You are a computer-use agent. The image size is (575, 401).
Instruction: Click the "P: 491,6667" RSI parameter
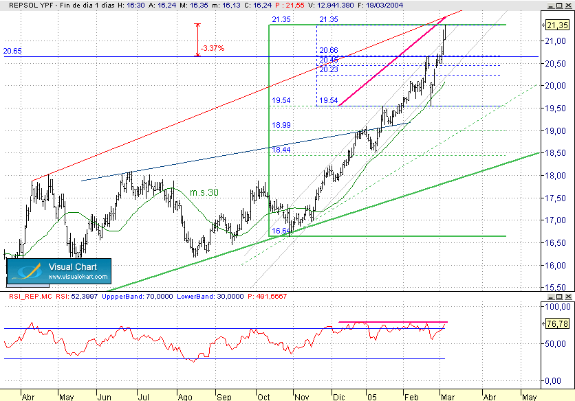tap(267, 296)
